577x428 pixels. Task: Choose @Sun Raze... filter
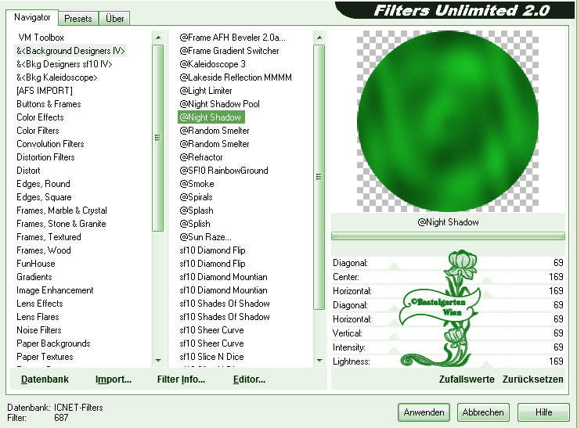coord(205,237)
